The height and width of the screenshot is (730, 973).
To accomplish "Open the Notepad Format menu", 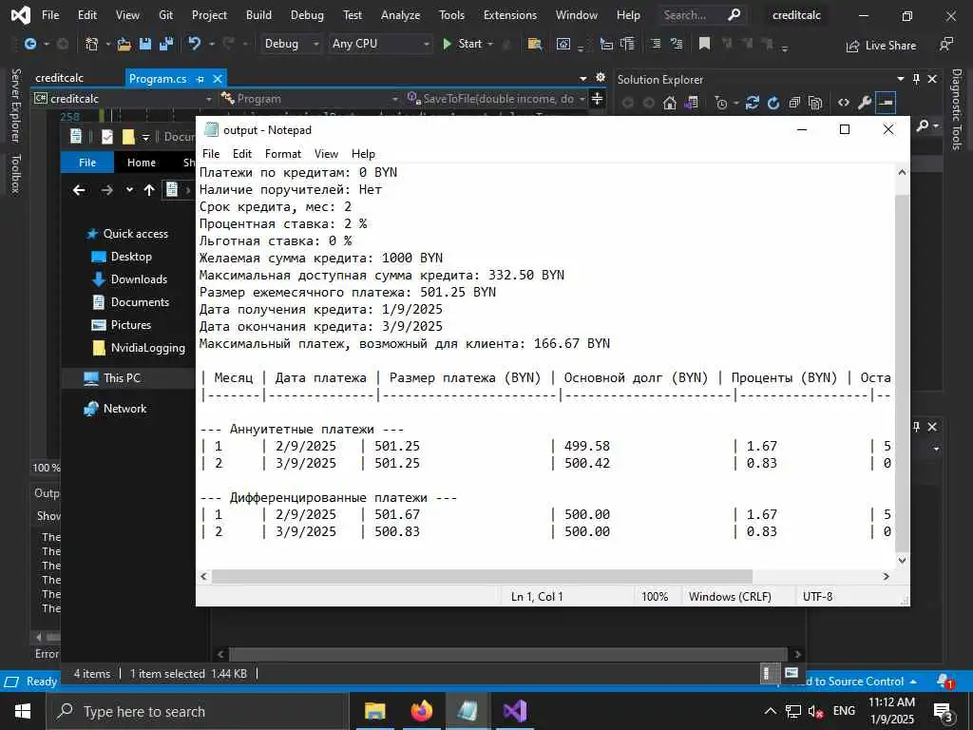I will [x=283, y=154].
